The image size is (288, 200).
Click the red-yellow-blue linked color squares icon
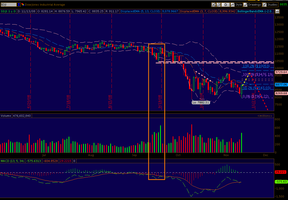tap(23, 4)
